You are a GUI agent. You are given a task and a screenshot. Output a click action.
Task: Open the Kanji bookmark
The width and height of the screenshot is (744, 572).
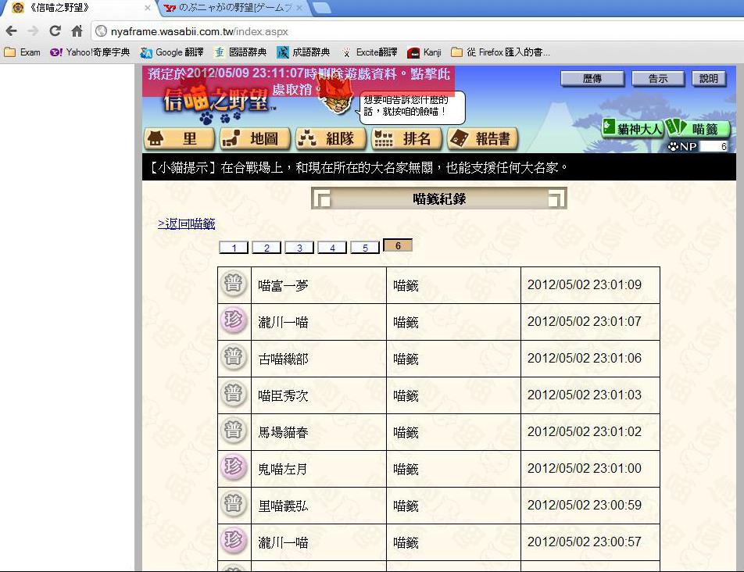(424, 52)
